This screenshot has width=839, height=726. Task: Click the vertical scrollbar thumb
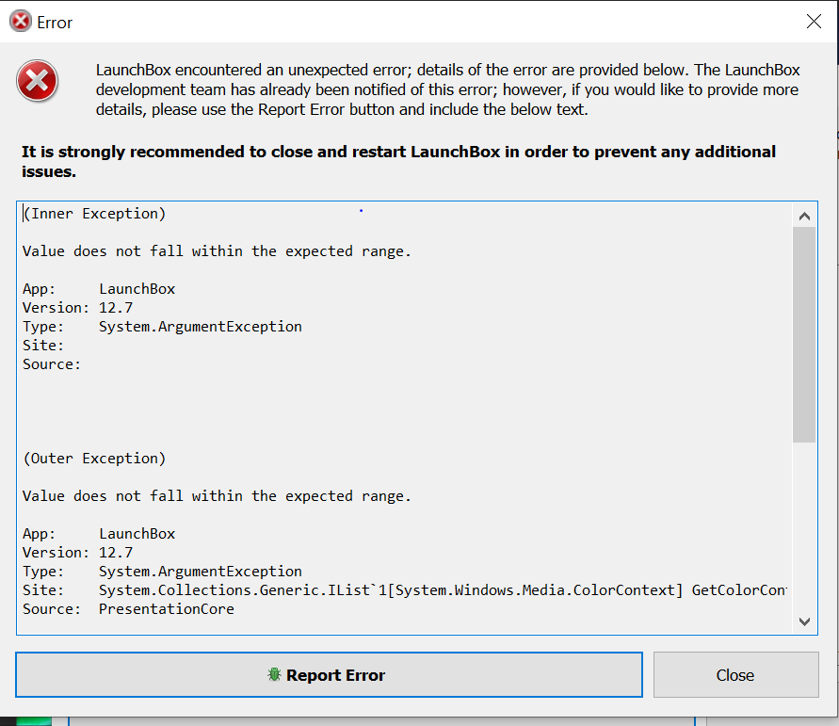coord(804,334)
